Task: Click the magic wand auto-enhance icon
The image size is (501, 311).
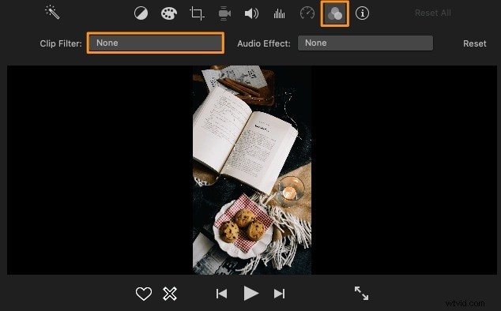Action: pos(52,13)
